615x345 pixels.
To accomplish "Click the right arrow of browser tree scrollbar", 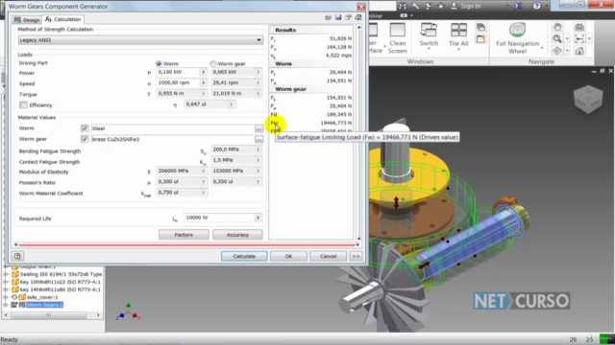I will [x=98, y=315].
